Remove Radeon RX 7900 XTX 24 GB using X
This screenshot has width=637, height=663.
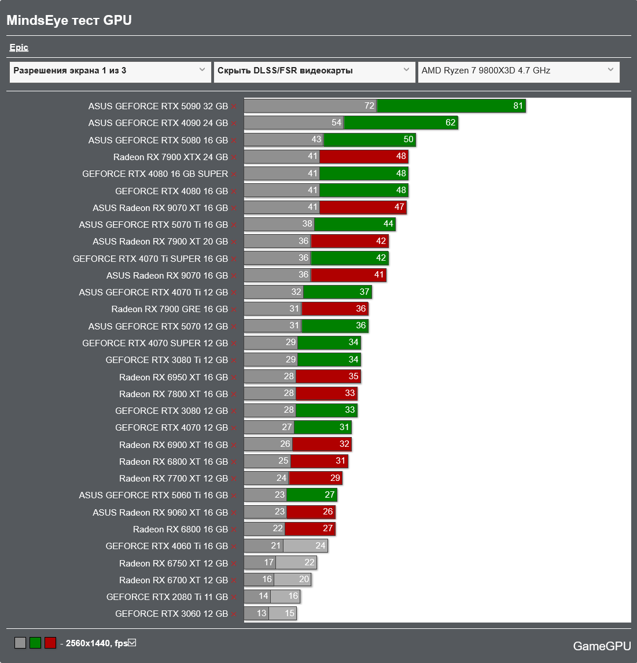pos(234,157)
